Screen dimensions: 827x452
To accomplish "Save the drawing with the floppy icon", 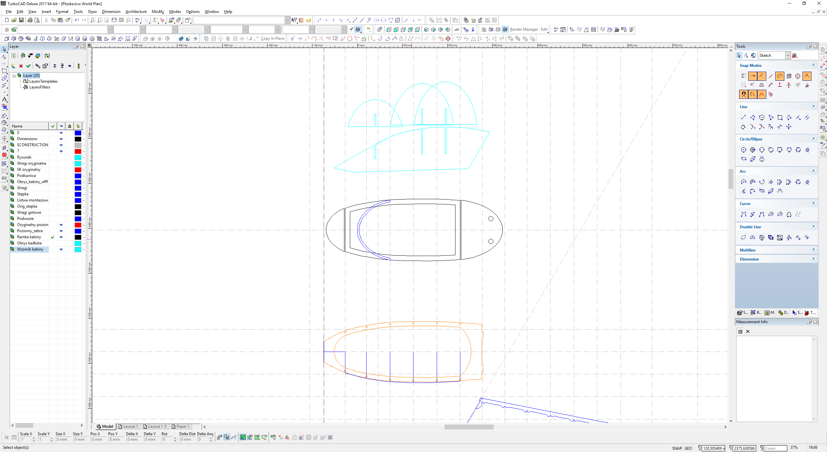I will (x=21, y=20).
